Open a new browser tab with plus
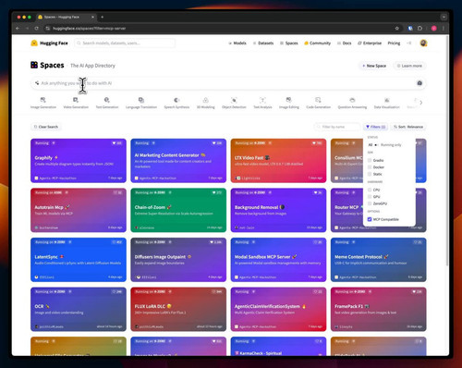This screenshot has height=368, width=462. pos(103,17)
